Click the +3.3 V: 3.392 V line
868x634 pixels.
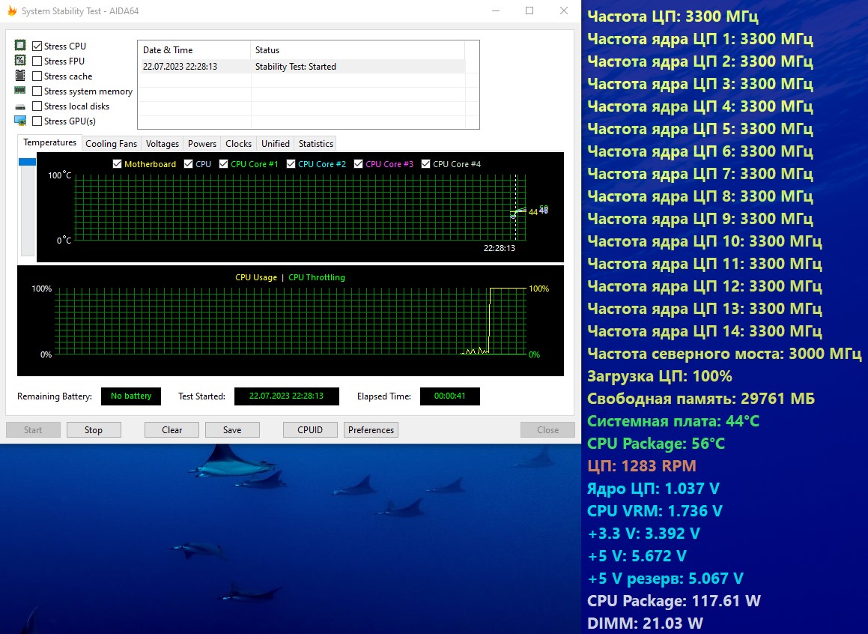tap(644, 534)
